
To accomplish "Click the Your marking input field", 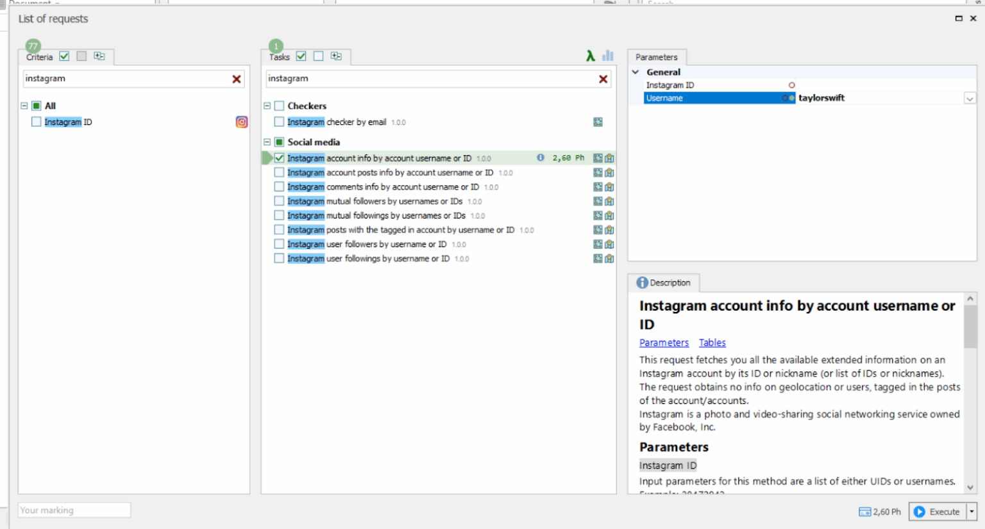I will point(74,510).
